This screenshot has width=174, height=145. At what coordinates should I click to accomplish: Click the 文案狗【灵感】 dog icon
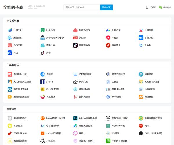click(x=141, y=82)
